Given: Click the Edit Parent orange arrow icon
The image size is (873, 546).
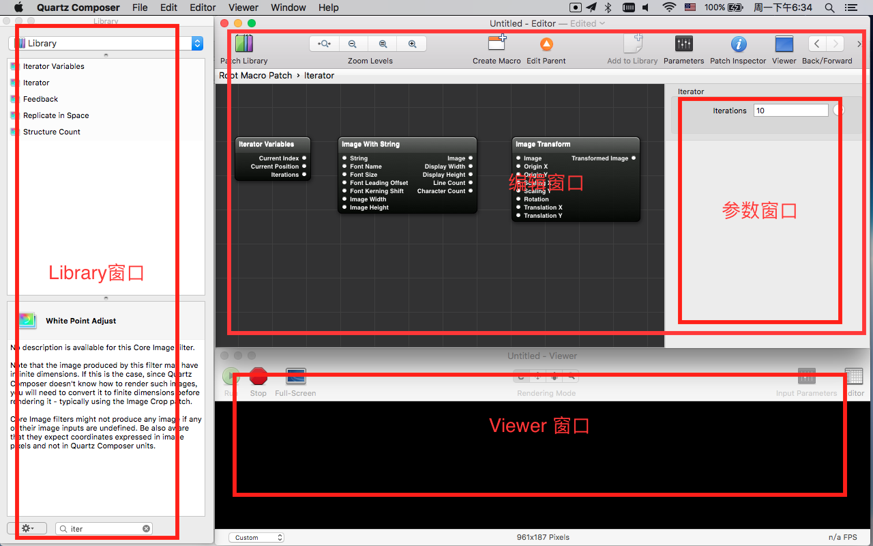Looking at the screenshot, I should (546, 44).
